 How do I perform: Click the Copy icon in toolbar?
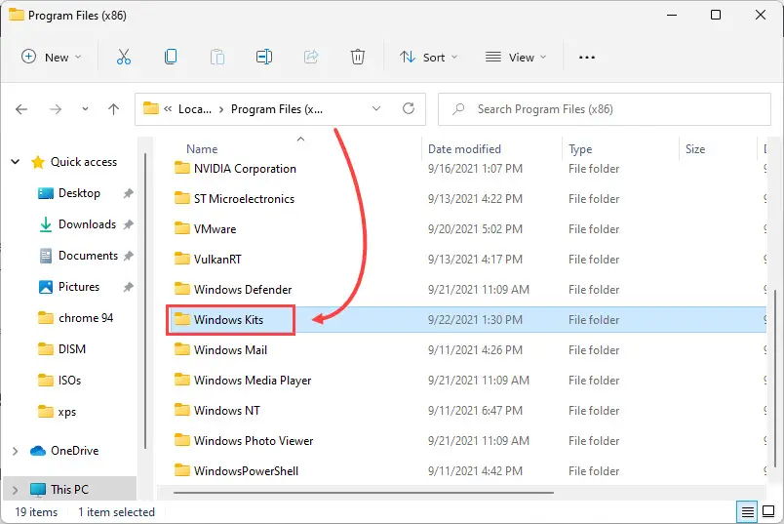(171, 57)
